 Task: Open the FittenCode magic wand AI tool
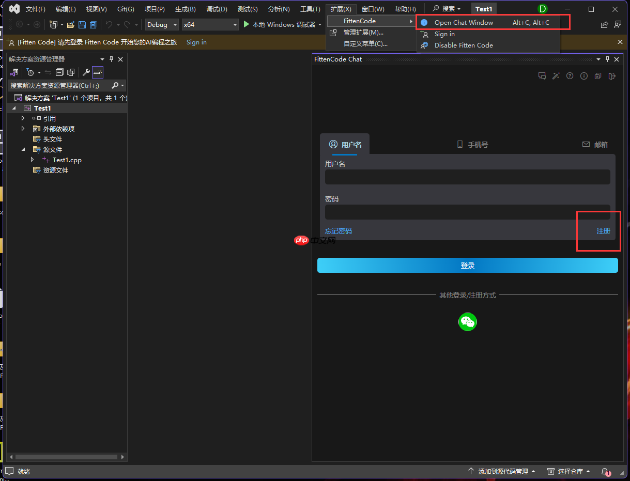click(x=556, y=76)
